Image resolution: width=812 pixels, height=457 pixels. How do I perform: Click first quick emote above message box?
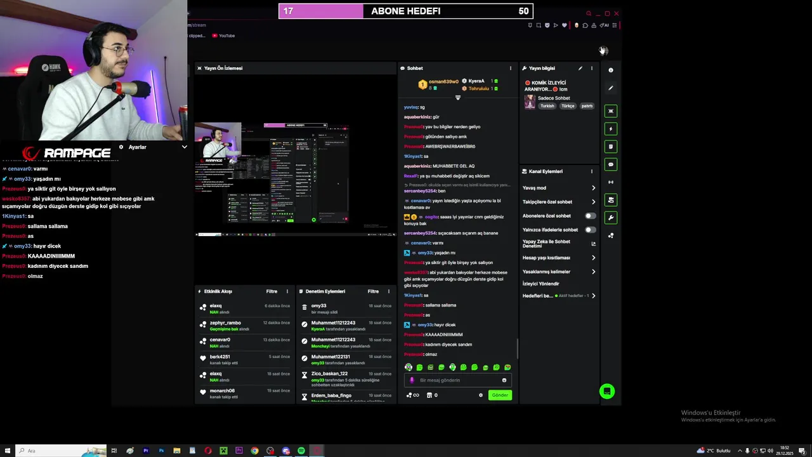click(409, 368)
